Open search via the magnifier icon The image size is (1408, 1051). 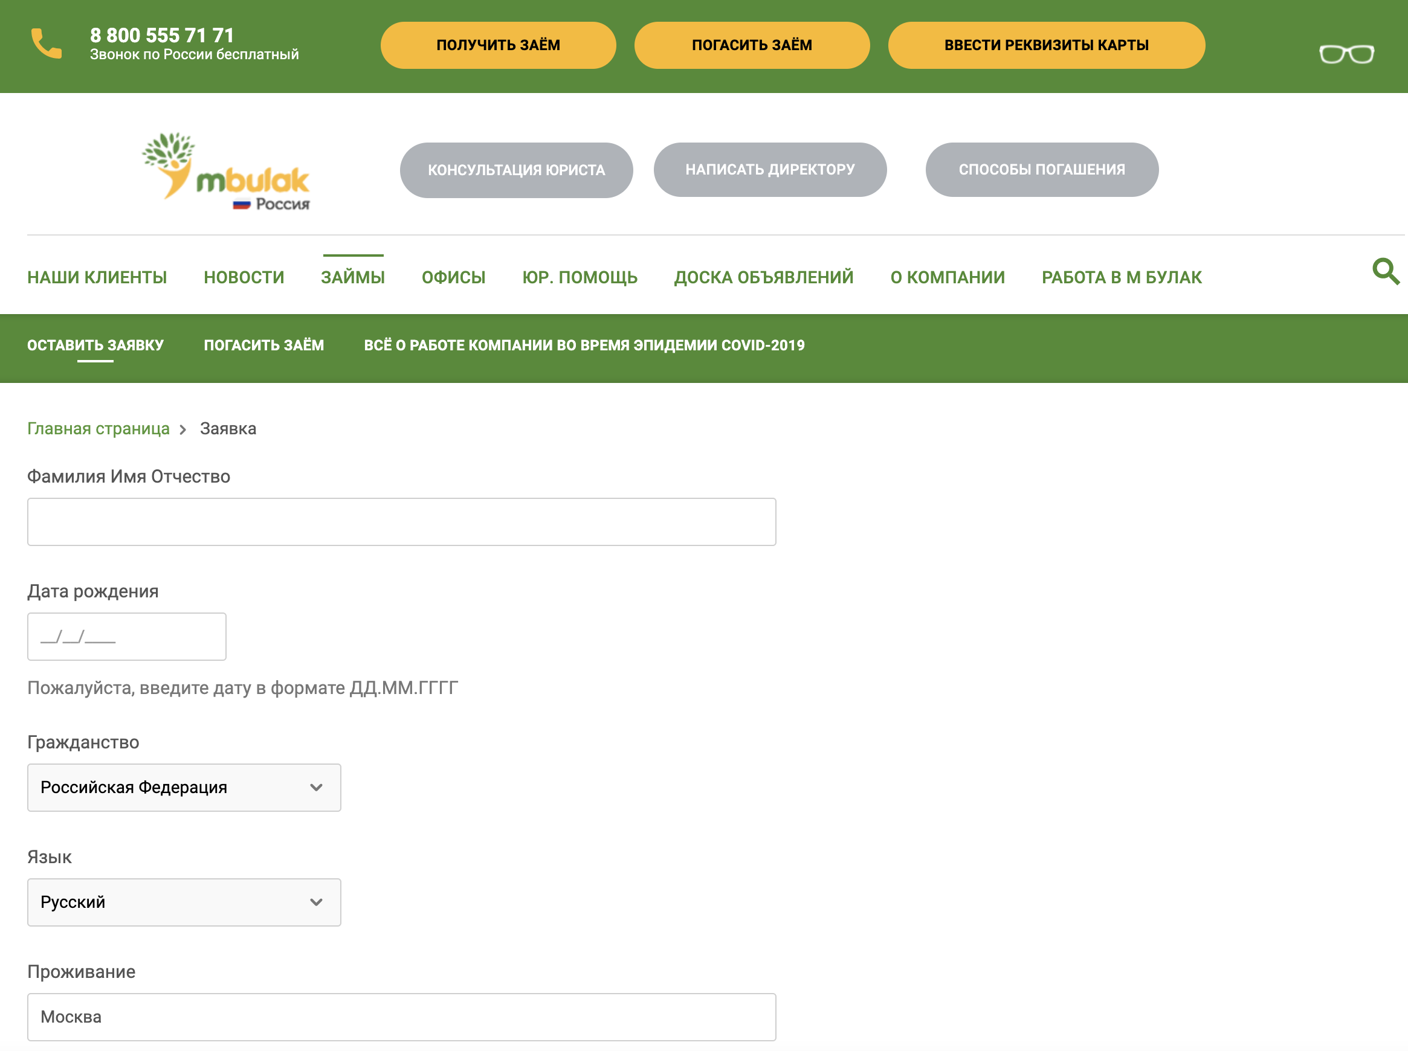pos(1385,271)
